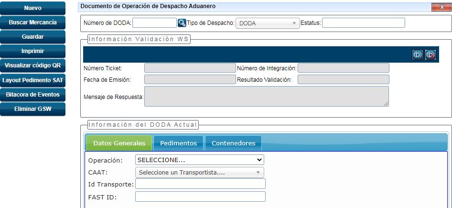Click the Buscar Mercancía button
The height and width of the screenshot is (208, 452).
coord(32,22)
